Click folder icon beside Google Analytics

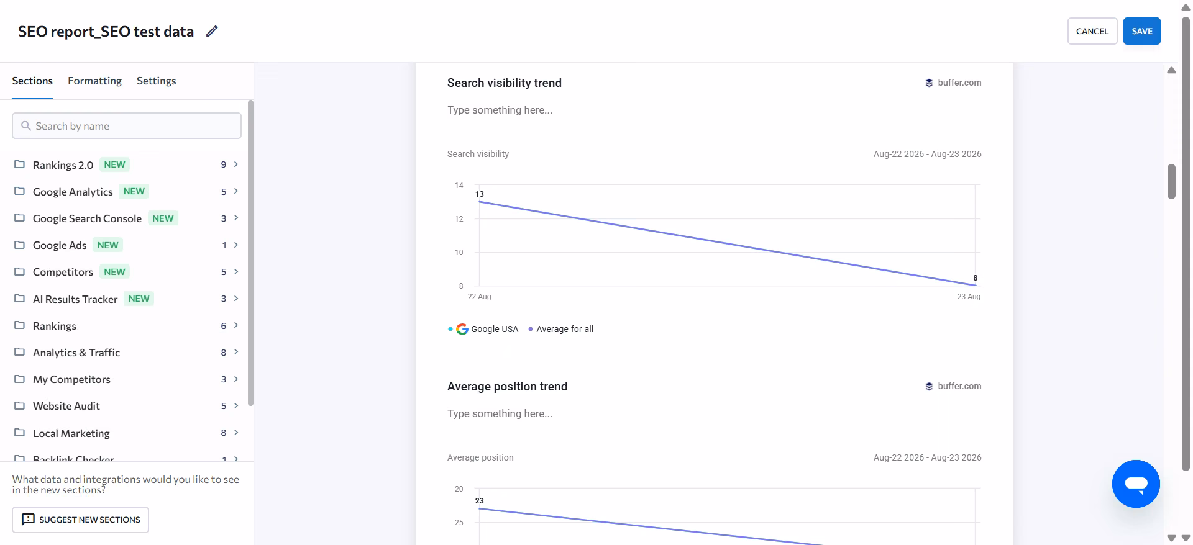[19, 191]
